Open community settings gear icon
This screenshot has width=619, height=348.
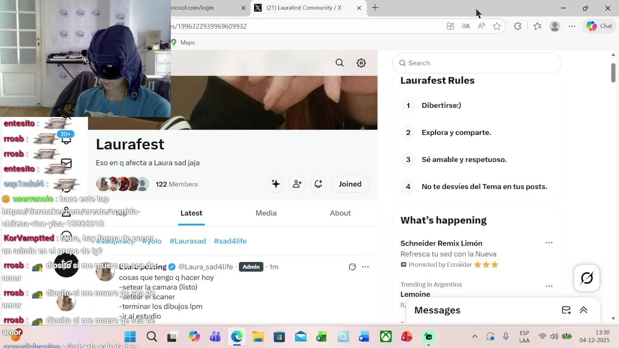click(x=361, y=63)
